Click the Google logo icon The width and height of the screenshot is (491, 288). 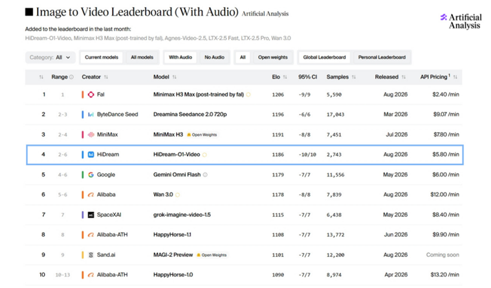(91, 175)
